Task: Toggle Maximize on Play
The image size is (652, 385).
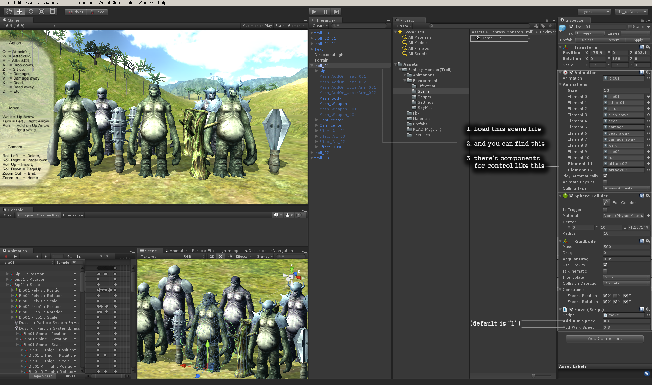Action: (257, 26)
